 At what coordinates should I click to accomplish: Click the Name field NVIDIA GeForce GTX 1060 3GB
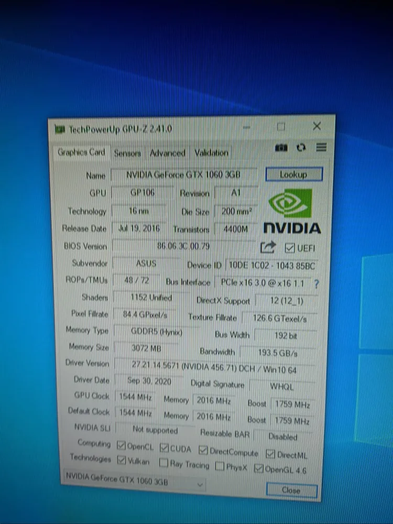pos(184,174)
